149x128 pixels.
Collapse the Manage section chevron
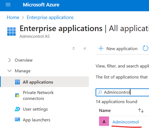pyautogui.click(x=10, y=71)
